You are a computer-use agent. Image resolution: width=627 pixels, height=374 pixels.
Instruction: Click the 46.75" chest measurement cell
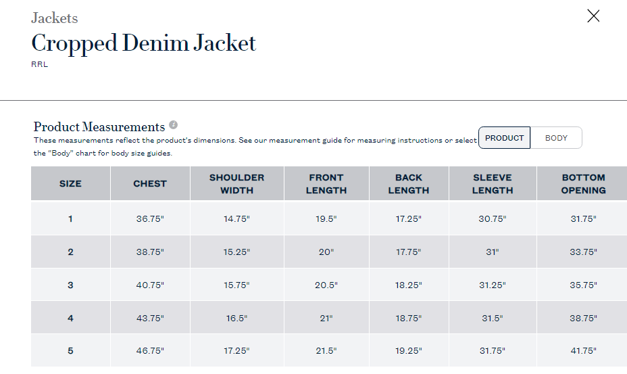click(x=150, y=351)
